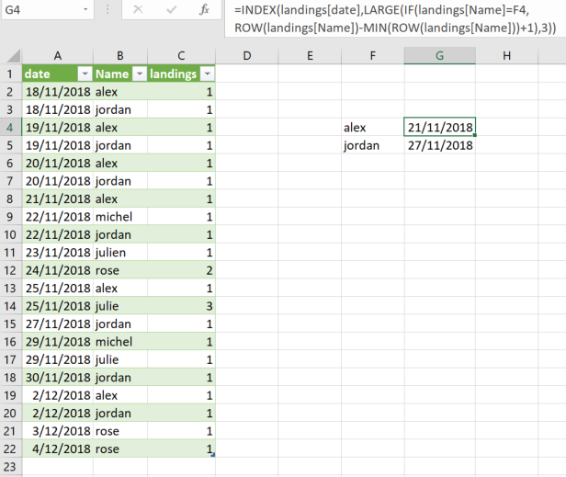Click the fill handle of cell G4
Screen dimensions: 566x477
(x=475, y=135)
